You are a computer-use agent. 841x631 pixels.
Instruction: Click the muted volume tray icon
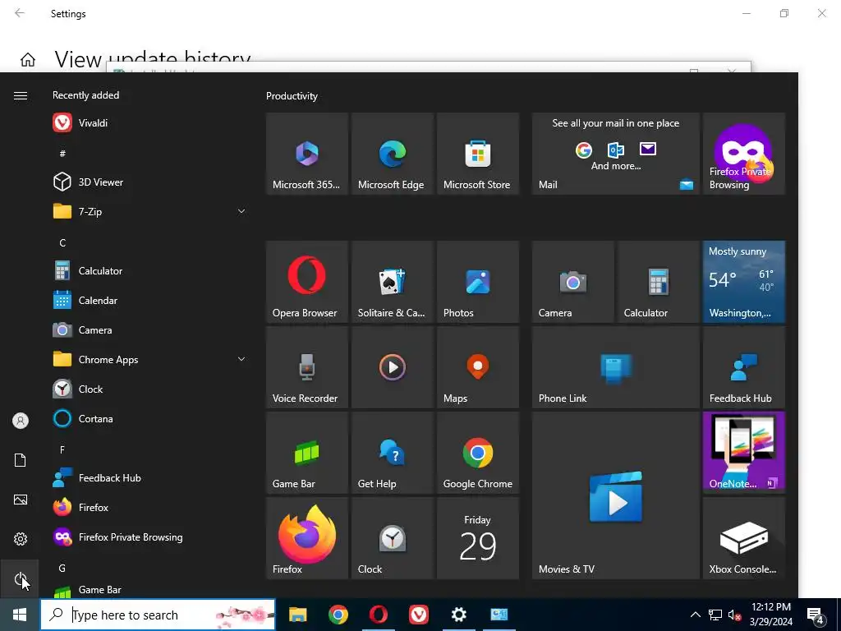[734, 615]
